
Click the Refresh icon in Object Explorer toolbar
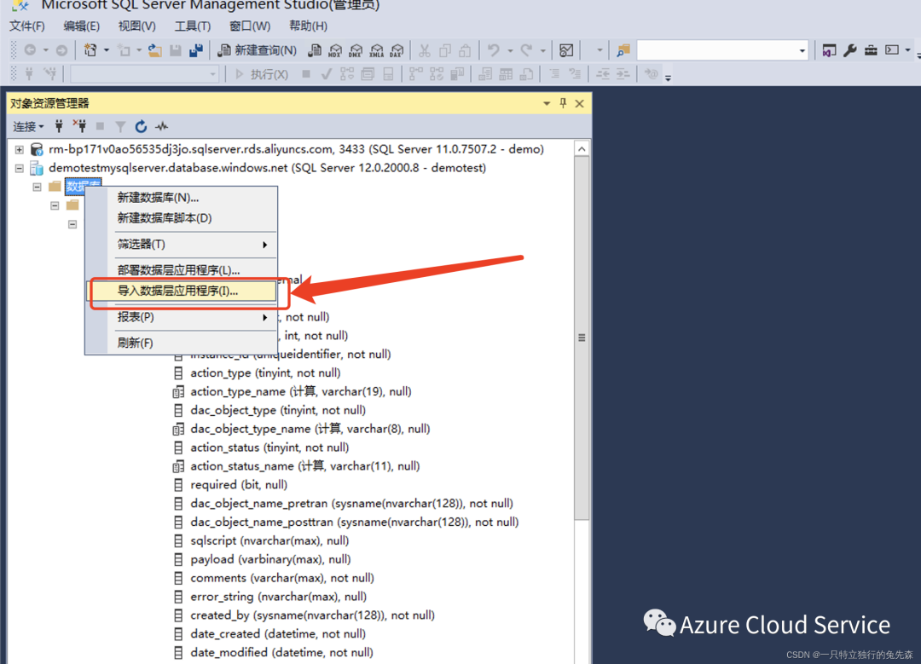[141, 126]
